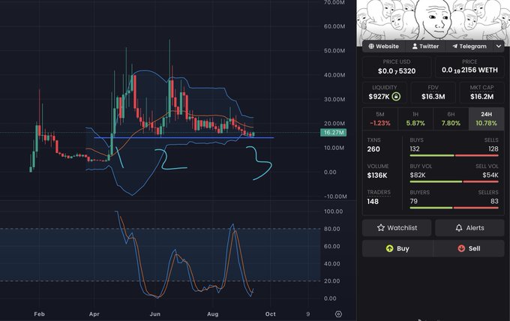
Task: Click the token banner meme image
Action: tap(433, 19)
